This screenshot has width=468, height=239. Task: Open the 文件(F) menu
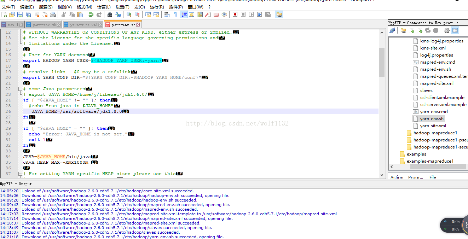coord(8,7)
